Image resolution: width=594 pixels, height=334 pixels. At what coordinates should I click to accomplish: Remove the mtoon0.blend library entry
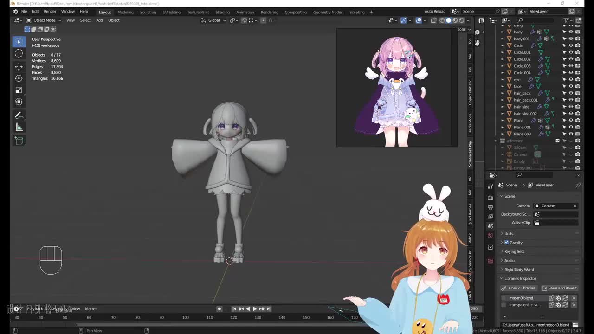click(x=574, y=298)
